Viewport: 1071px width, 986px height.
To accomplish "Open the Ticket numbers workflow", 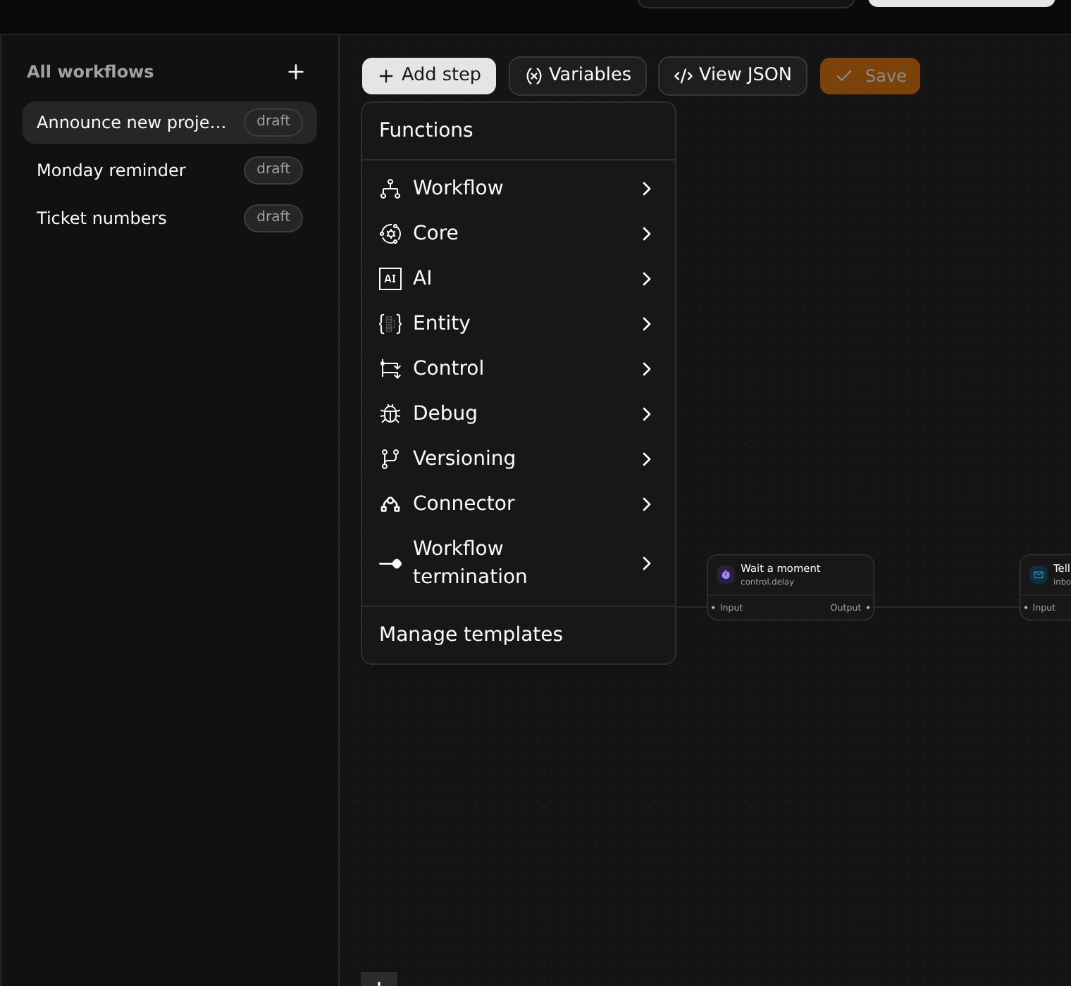I will click(170, 218).
